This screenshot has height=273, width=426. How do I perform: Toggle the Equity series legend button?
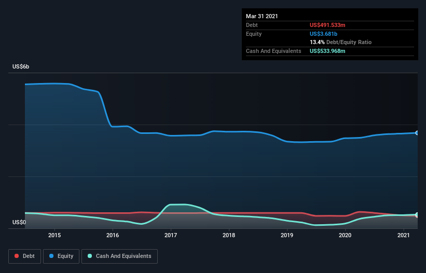[61, 256]
